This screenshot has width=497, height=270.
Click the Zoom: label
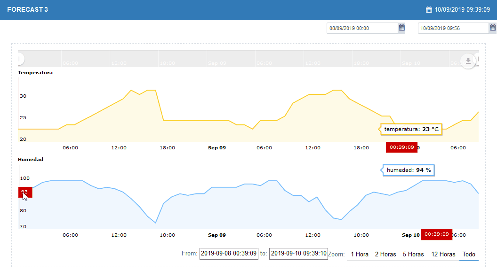tap(337, 254)
